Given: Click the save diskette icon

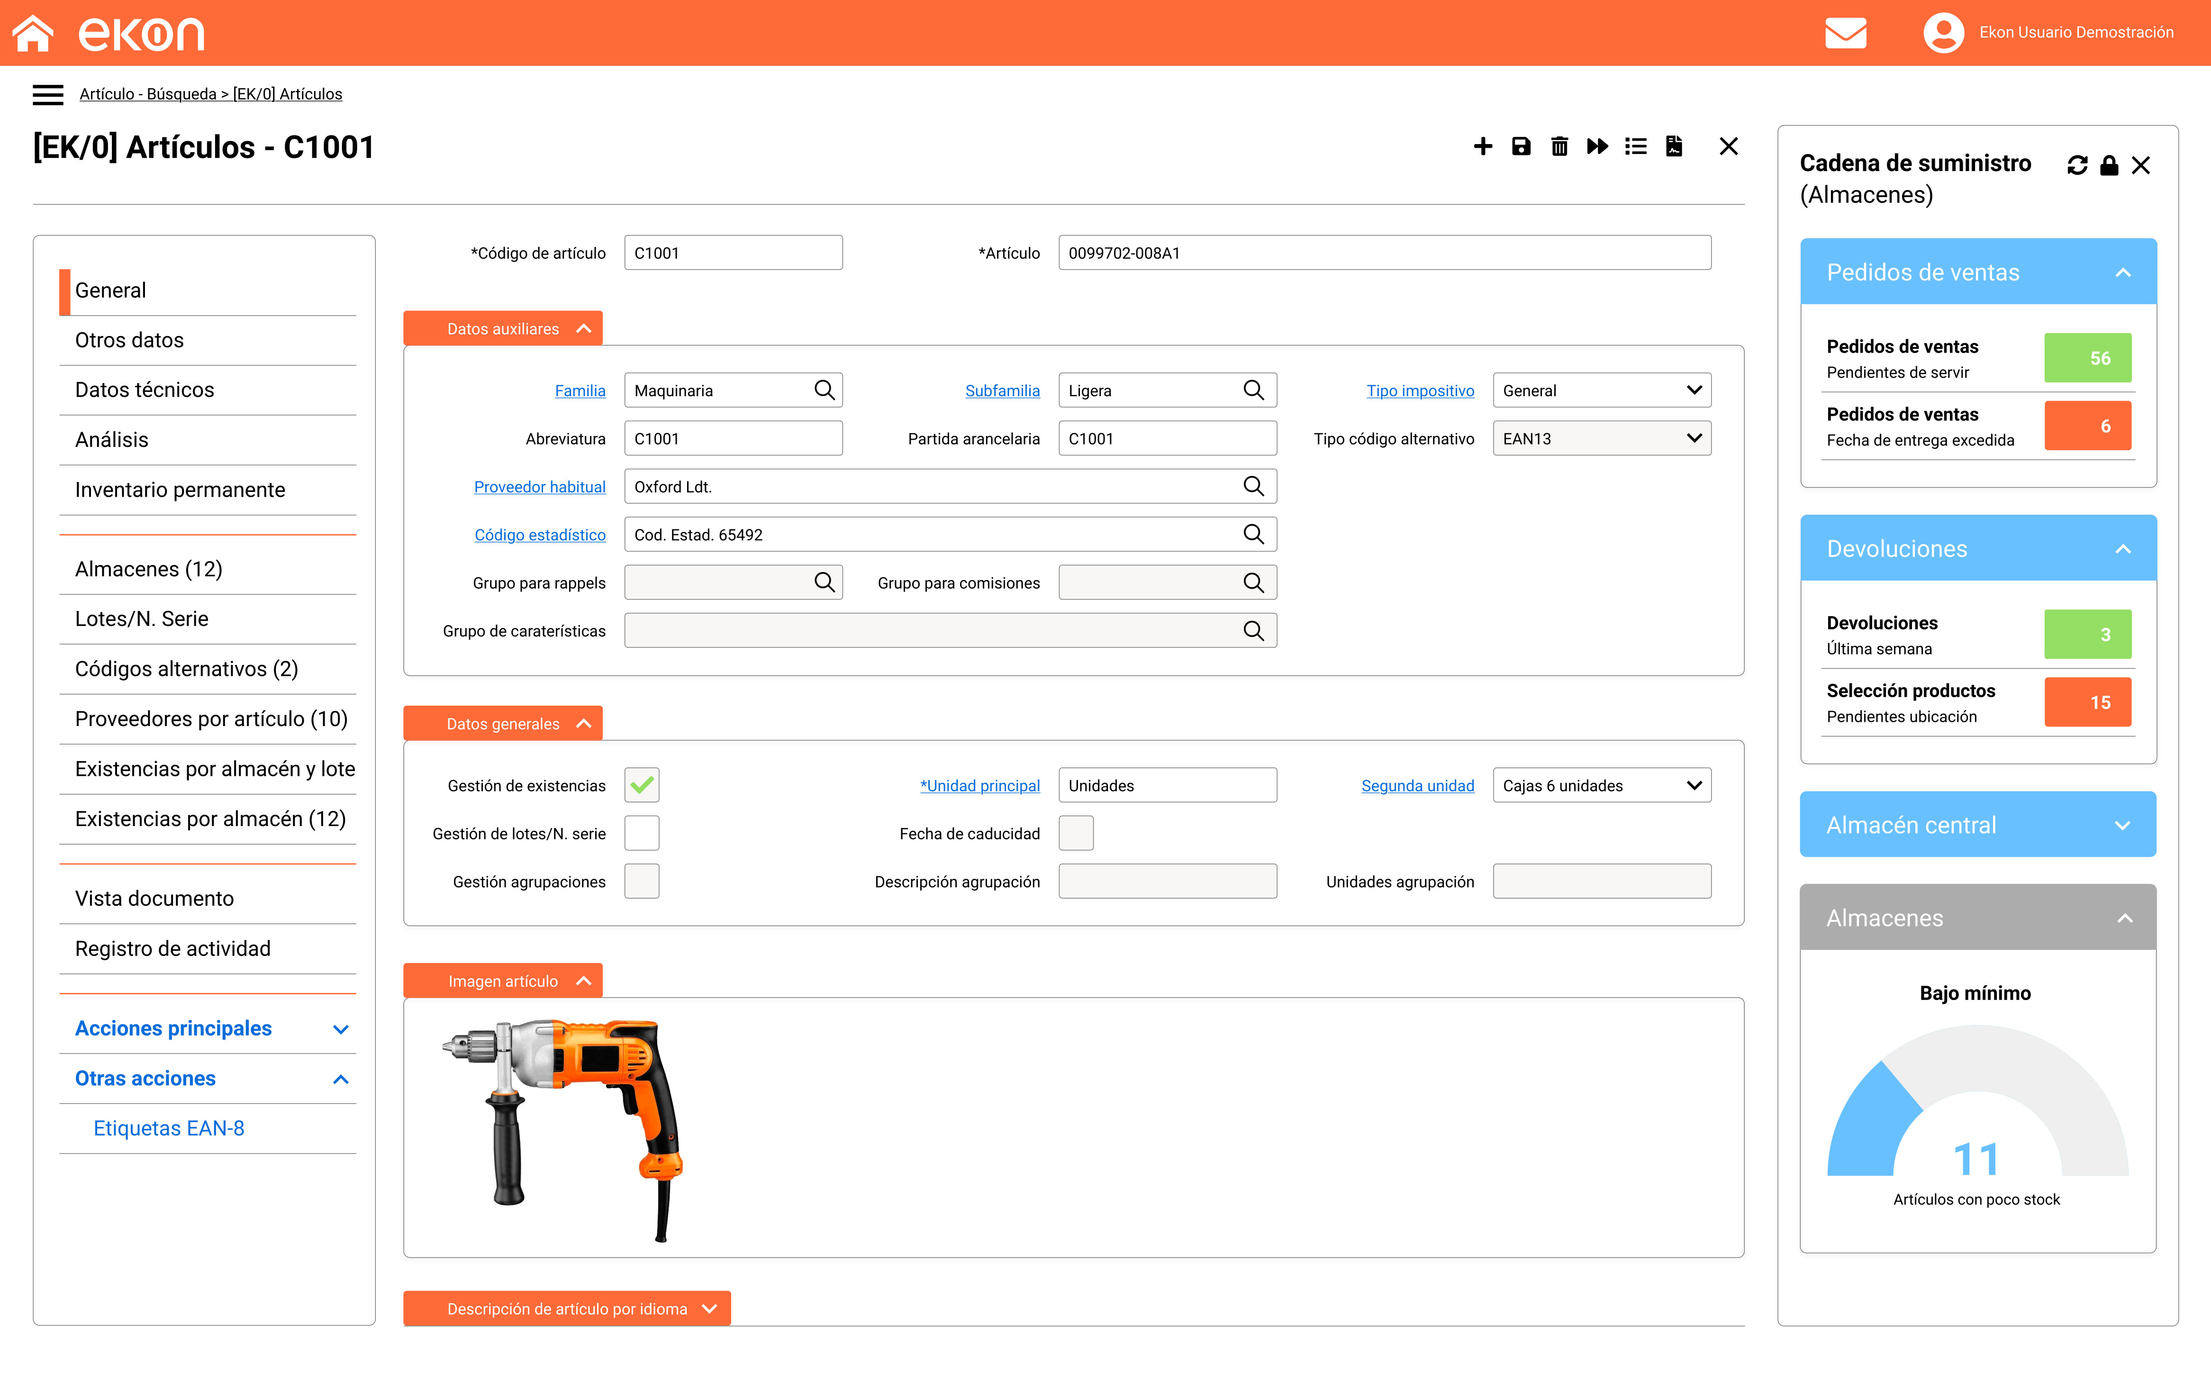Looking at the screenshot, I should point(1521,146).
